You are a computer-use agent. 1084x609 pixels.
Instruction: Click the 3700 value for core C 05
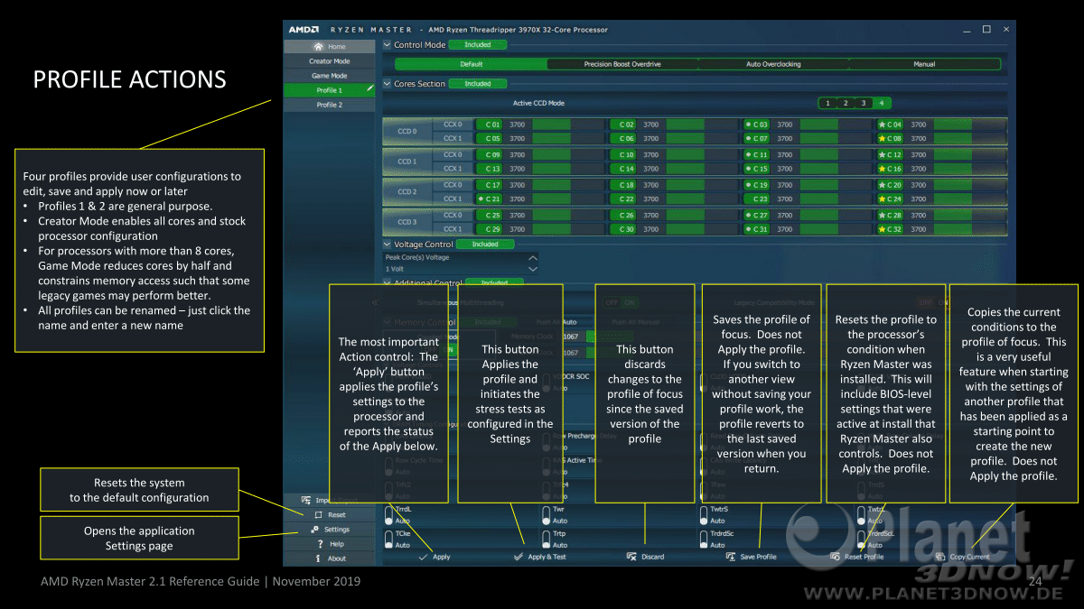coord(517,138)
